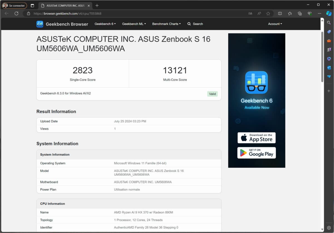Click the Microsoft Windows 11 Famille value
Screen dimensions: 334x233
coord(140,163)
